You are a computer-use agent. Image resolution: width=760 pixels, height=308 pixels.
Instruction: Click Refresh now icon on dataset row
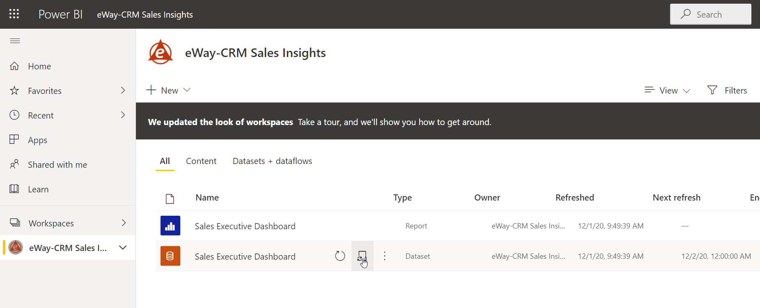(340, 256)
